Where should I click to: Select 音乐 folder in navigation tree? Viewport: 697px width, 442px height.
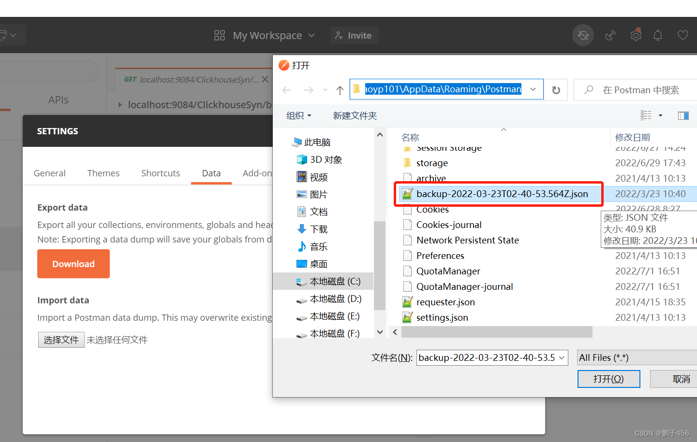tap(312, 246)
